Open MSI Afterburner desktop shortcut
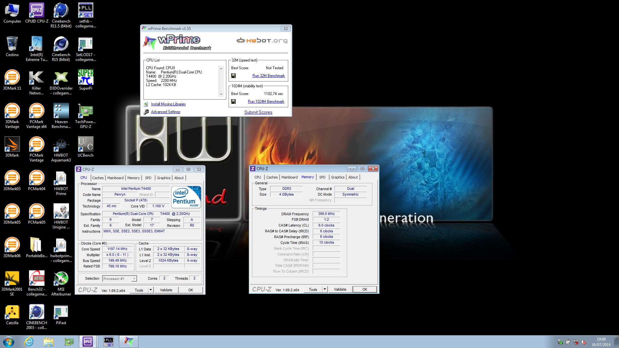Screen dimensions: 619x348 point(61,283)
